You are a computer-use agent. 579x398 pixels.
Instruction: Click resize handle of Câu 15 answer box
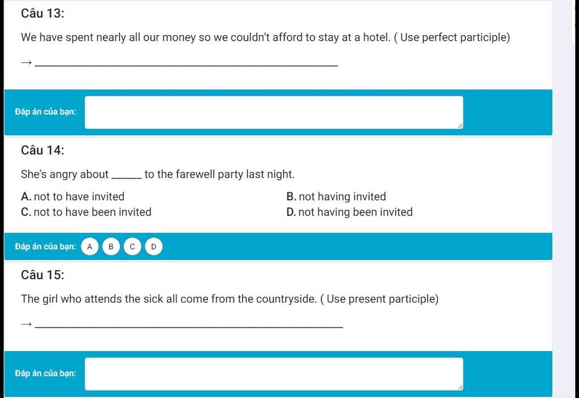460,387
